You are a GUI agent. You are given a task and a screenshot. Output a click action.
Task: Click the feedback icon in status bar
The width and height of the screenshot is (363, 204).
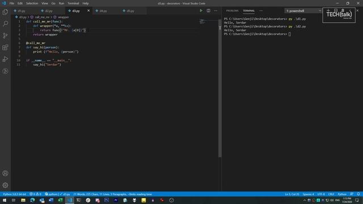[352, 194]
